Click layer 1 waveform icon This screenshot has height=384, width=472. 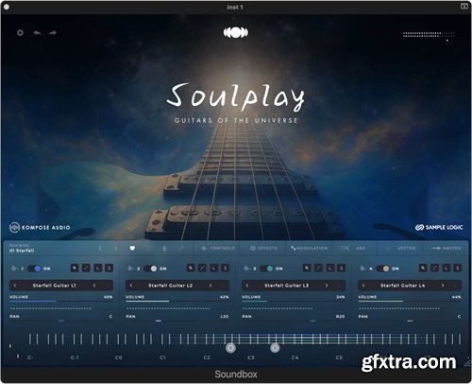(x=13, y=269)
